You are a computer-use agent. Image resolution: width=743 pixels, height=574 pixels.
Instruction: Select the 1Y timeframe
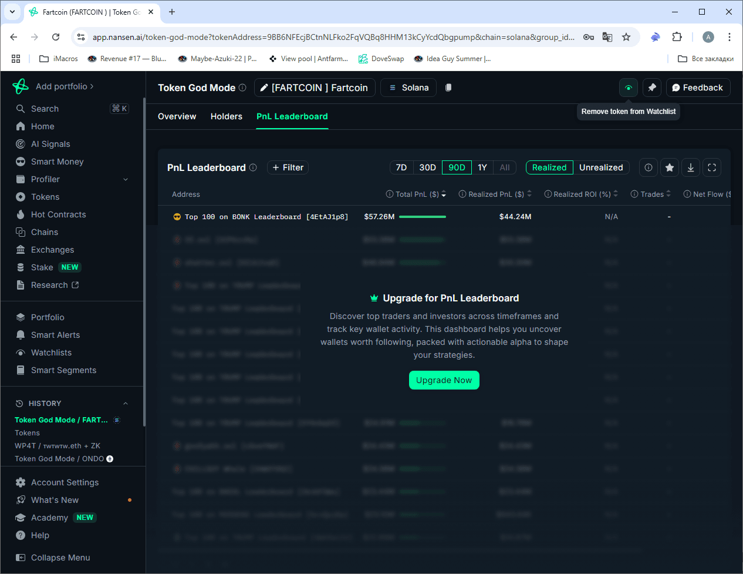click(x=482, y=167)
